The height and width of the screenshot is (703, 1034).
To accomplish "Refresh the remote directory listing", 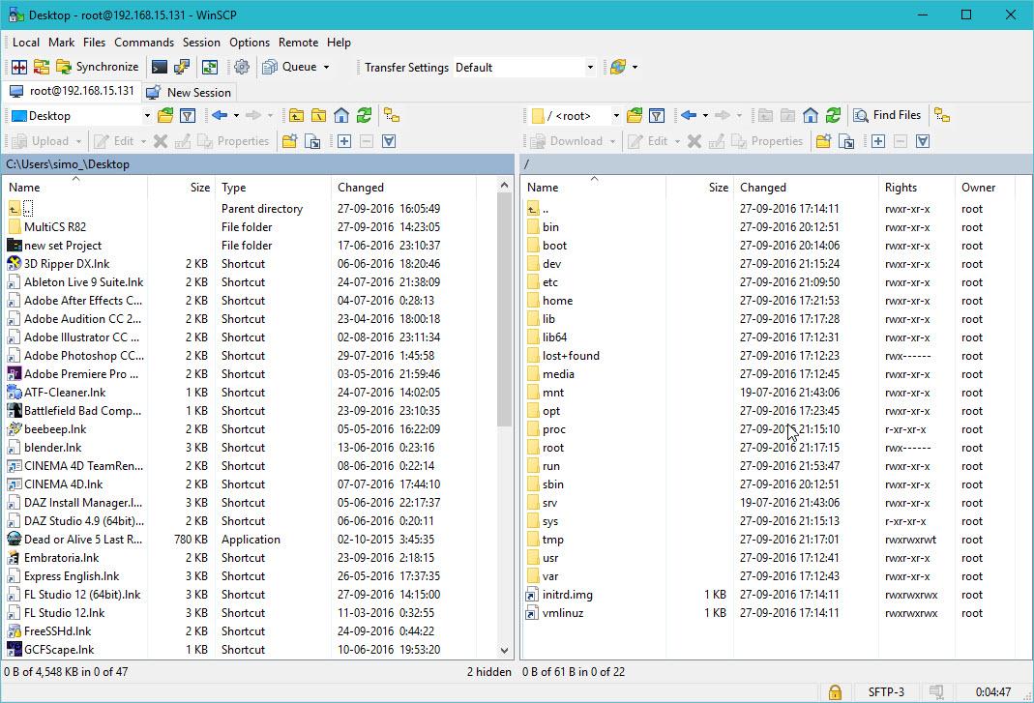I will click(x=833, y=114).
